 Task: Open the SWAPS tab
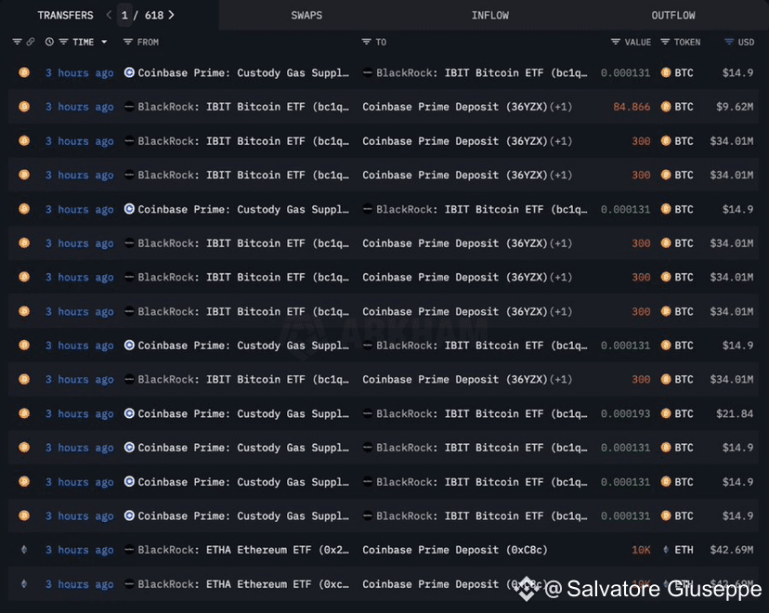[x=306, y=15]
